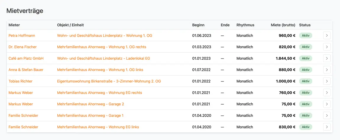Expand the Wohnung EG links contract row arrow

click(327, 127)
